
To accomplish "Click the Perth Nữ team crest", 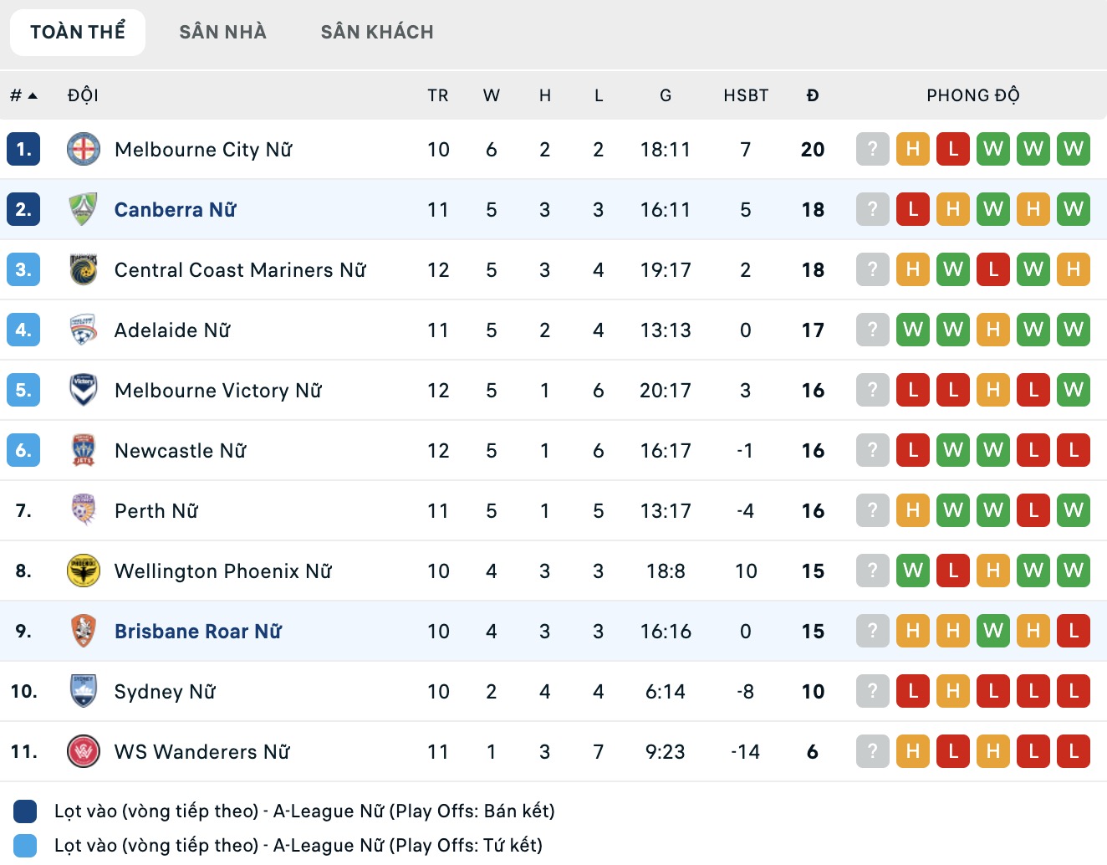I will (x=84, y=511).
